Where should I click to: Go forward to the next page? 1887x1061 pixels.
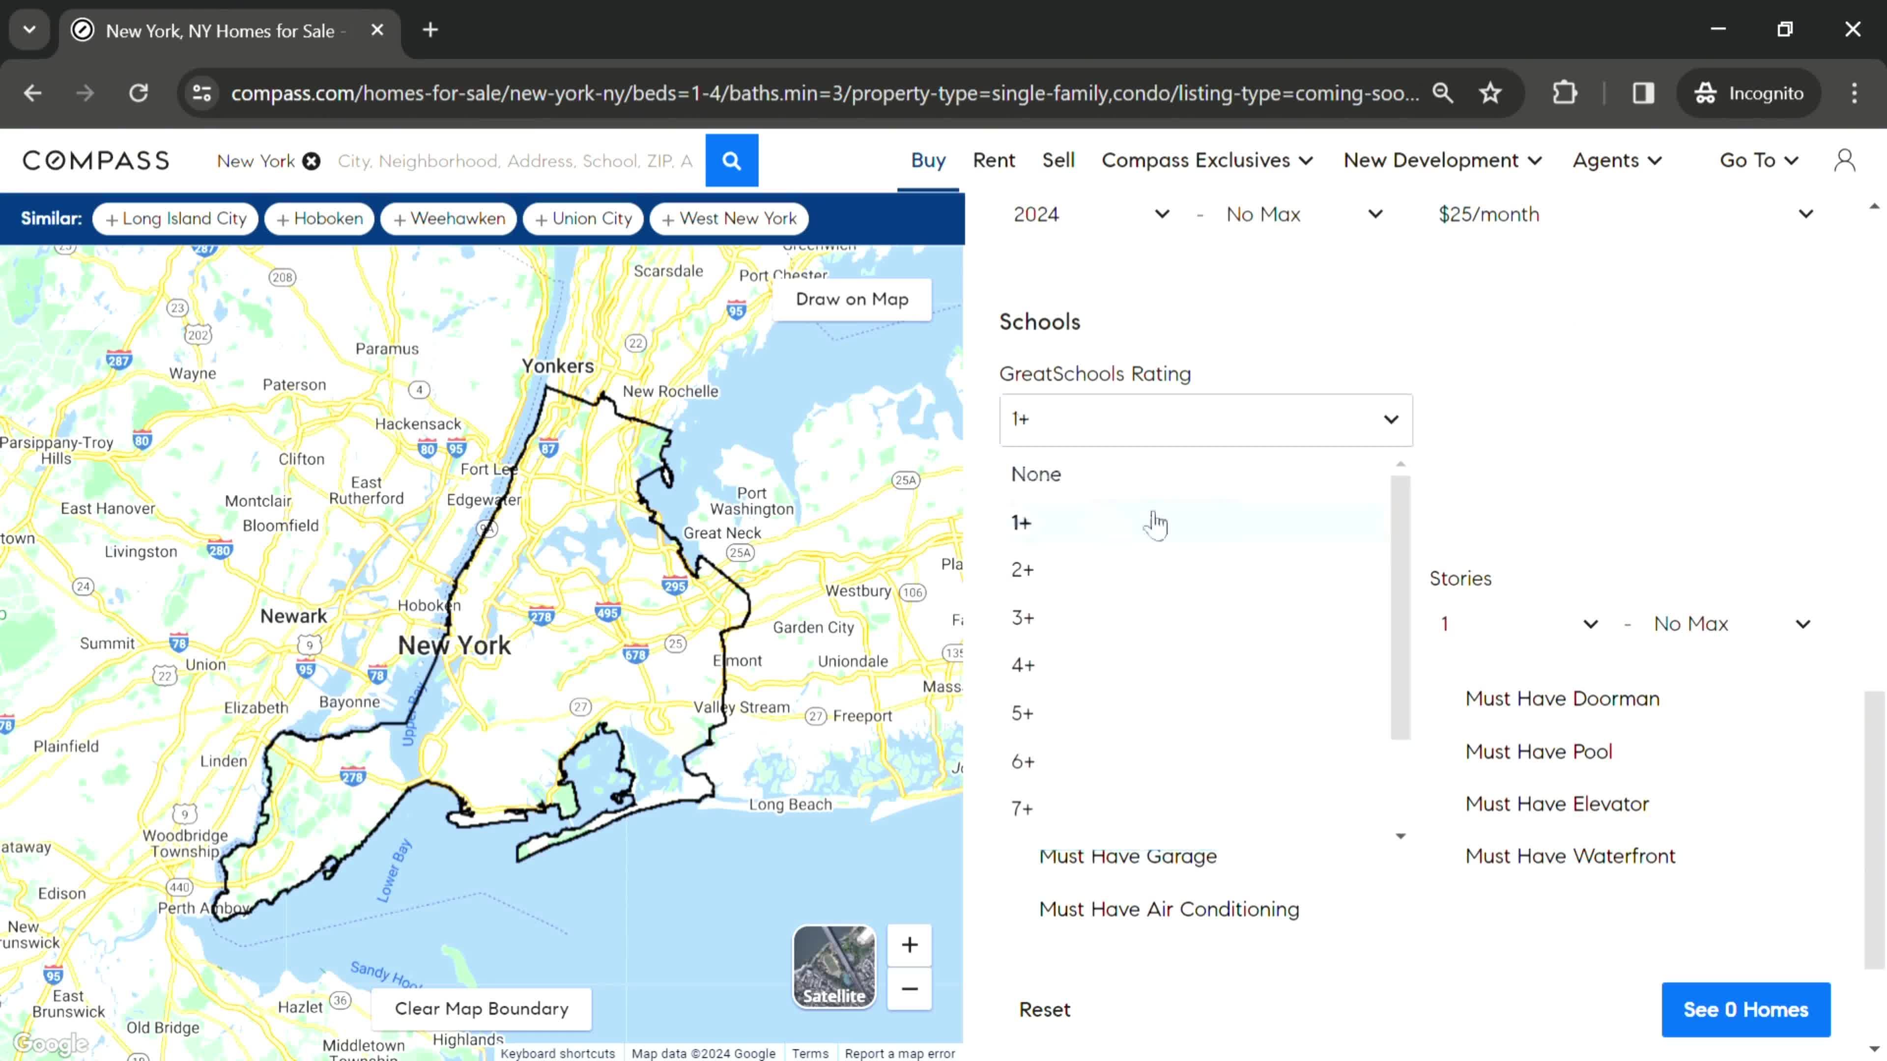[x=85, y=93]
